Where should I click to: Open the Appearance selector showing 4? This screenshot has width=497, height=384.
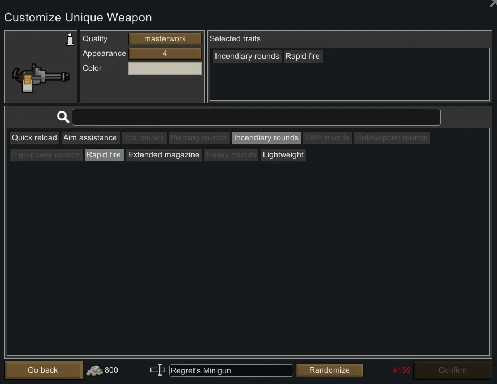(165, 53)
